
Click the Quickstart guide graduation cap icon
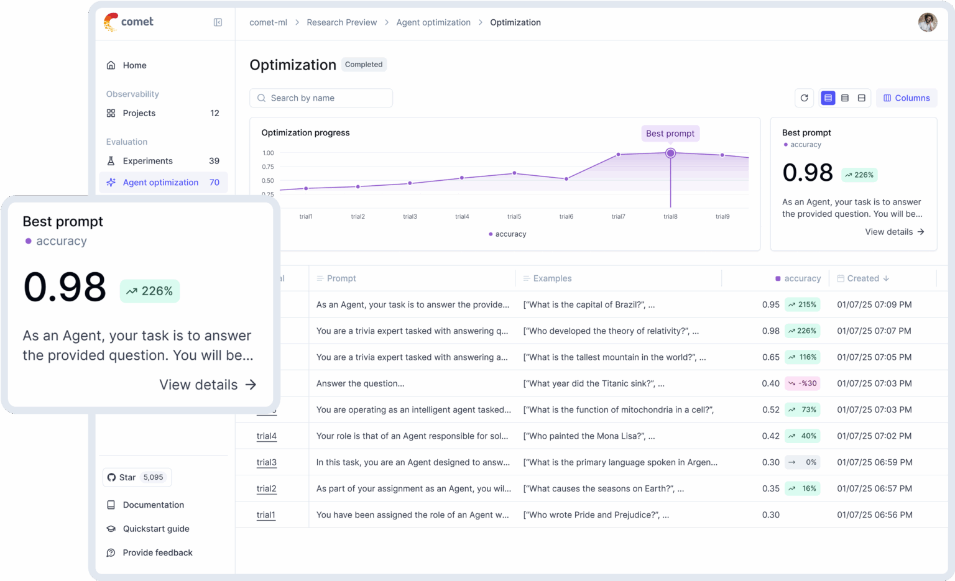tap(111, 528)
